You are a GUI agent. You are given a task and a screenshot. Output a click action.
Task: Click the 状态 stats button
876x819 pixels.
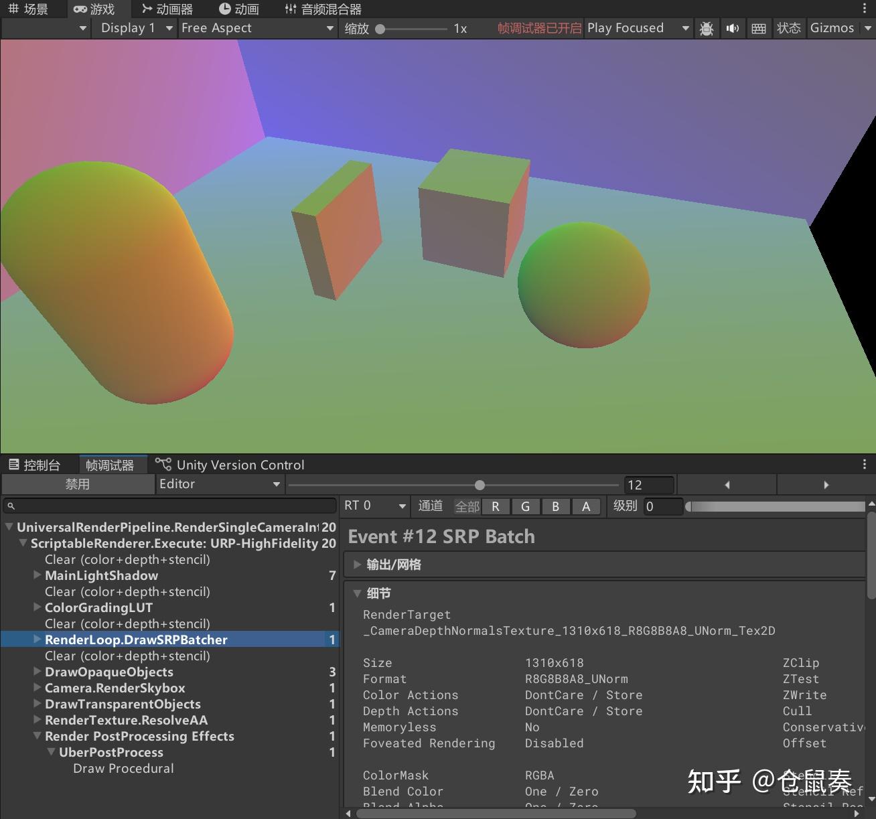click(788, 28)
